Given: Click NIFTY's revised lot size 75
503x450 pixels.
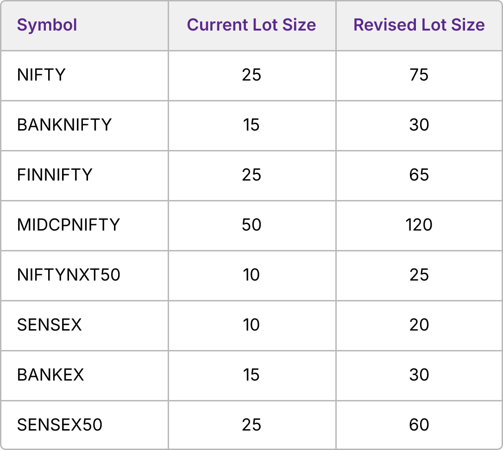Looking at the screenshot, I should [x=419, y=75].
